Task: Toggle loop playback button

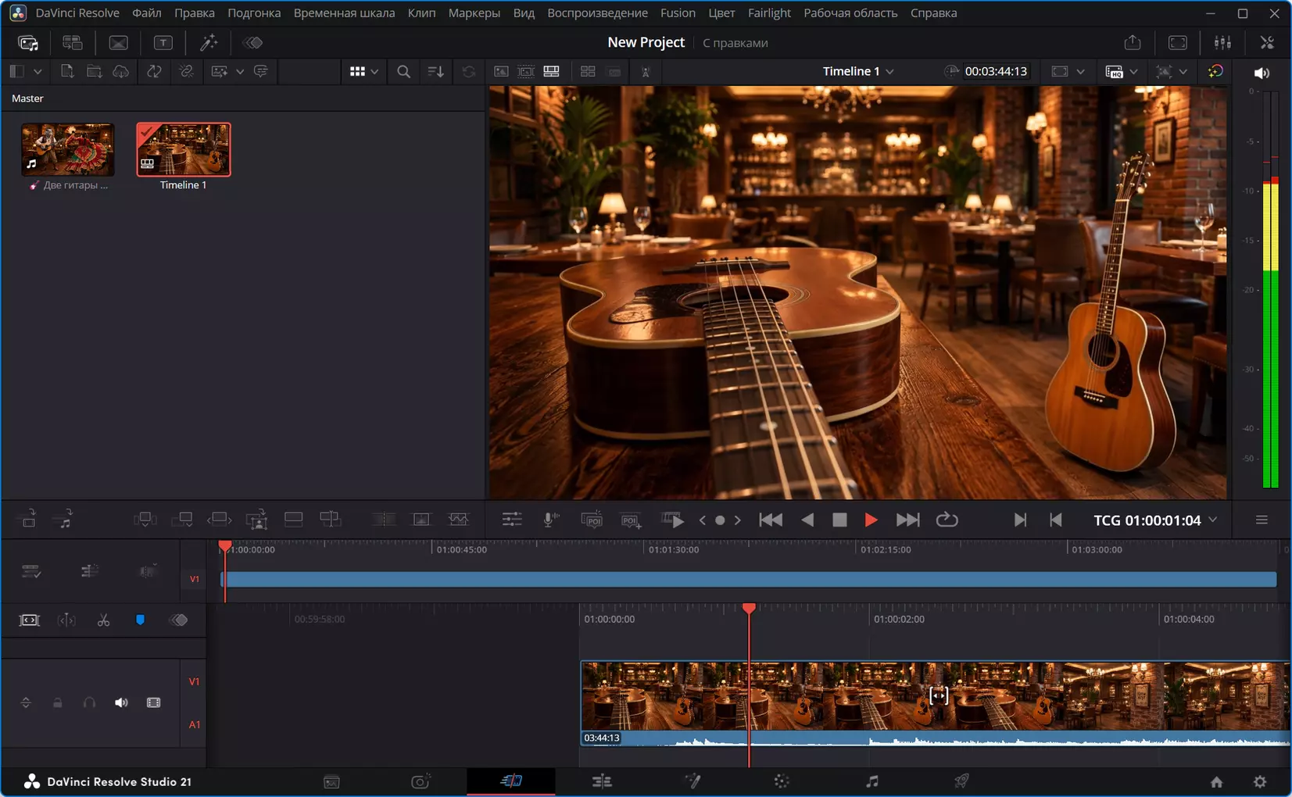Action: point(947,520)
